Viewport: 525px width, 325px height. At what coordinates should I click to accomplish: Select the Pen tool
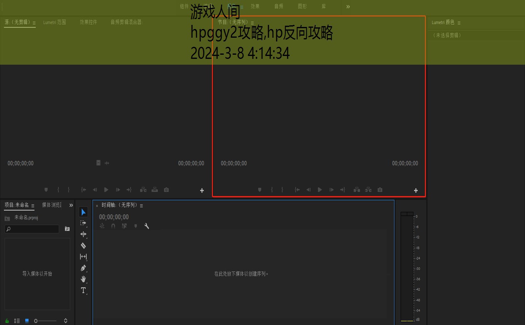(83, 268)
